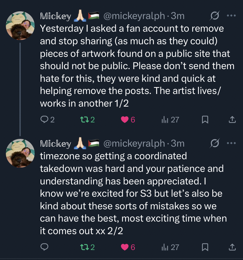Click @mickeyralph handle on the first tweet
Screen dimensions: 243x260
click(x=134, y=16)
